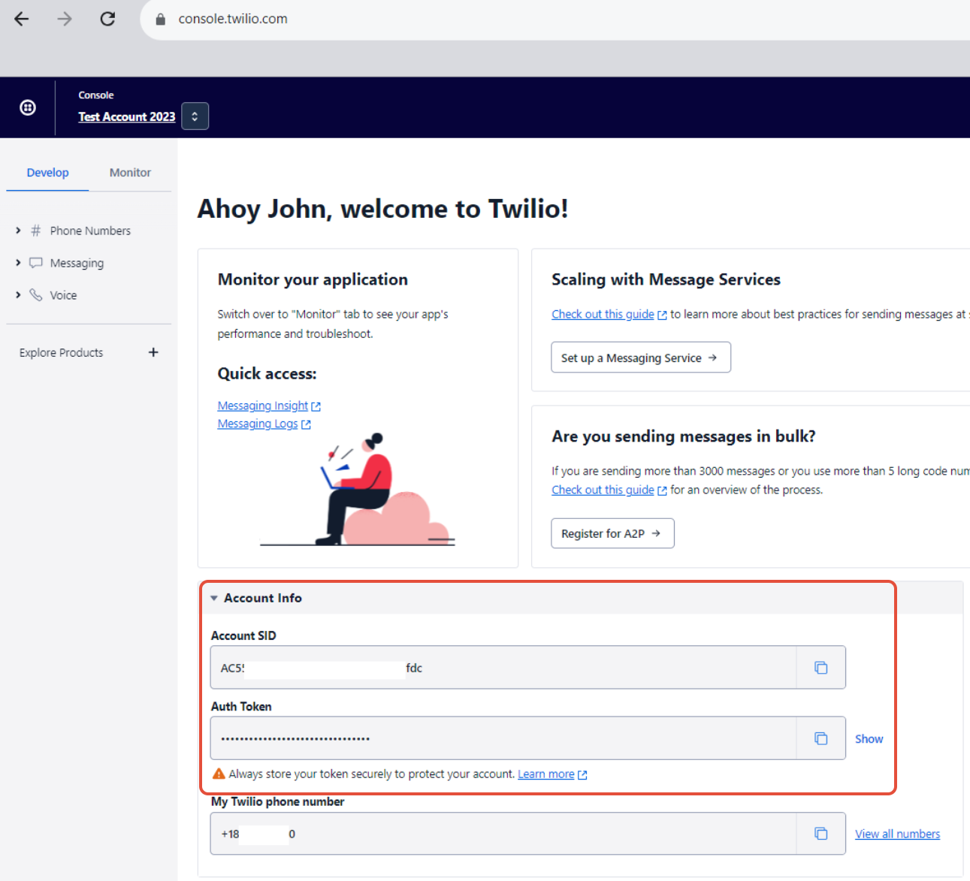Switch to the Develop tab
This screenshot has height=881, width=970.
[x=47, y=173]
